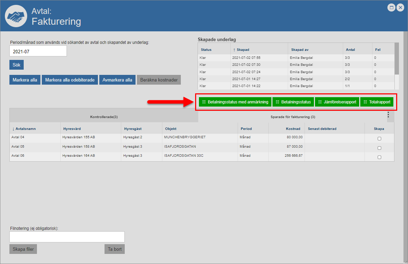
Task: Switch to Kontrollerade(3) tab
Action: (x=104, y=117)
